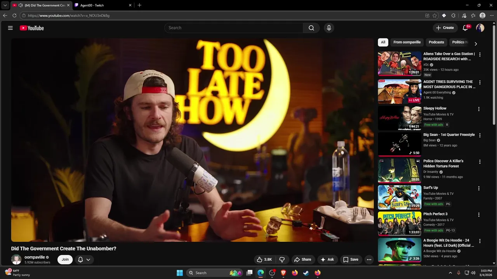Viewport: 497px width, 279px height.
Task: Open volume settings in system tray
Action: pos(473,273)
